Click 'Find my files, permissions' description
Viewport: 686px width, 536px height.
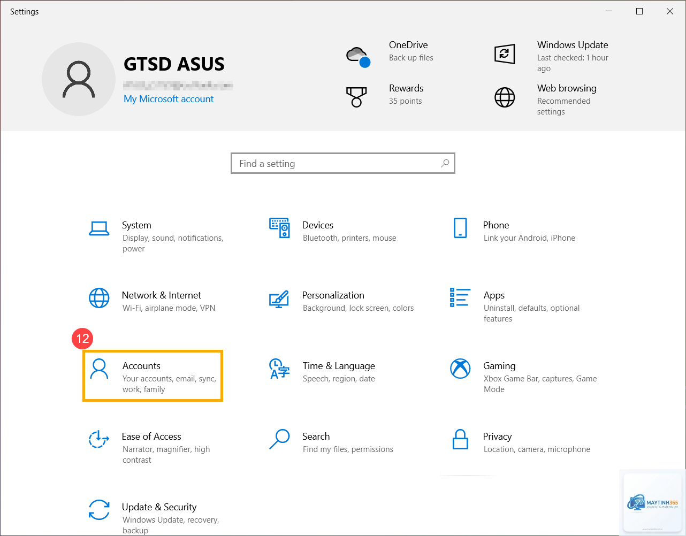point(348,449)
